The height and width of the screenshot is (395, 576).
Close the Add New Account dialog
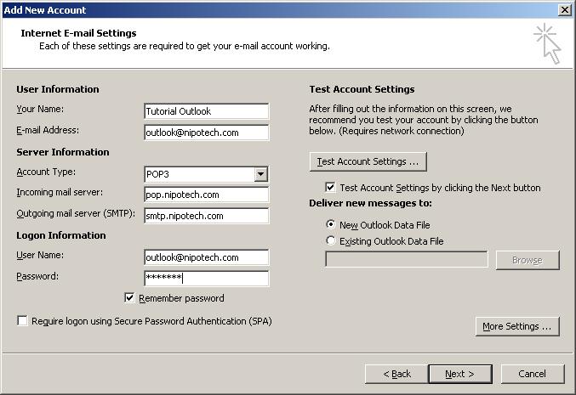pos(564,10)
